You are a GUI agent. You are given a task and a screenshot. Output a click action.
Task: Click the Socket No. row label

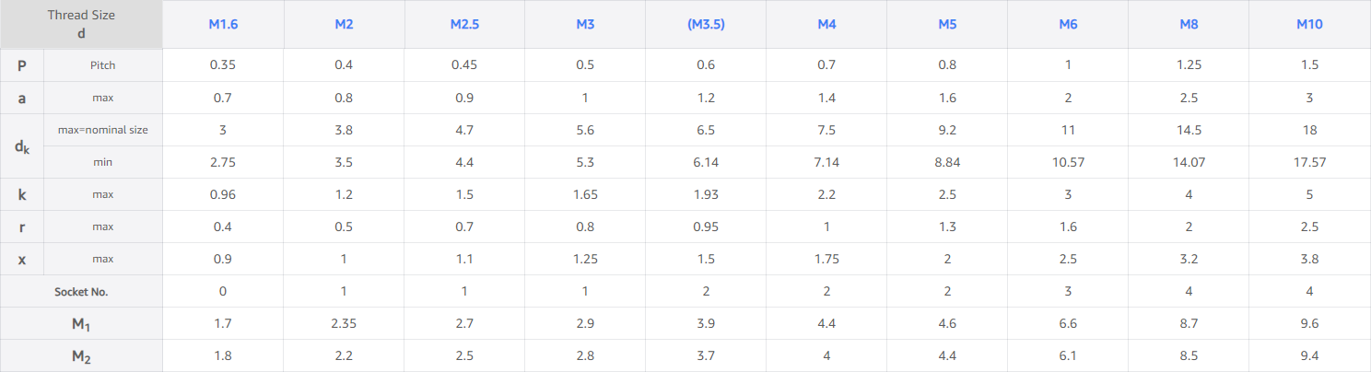click(x=81, y=291)
